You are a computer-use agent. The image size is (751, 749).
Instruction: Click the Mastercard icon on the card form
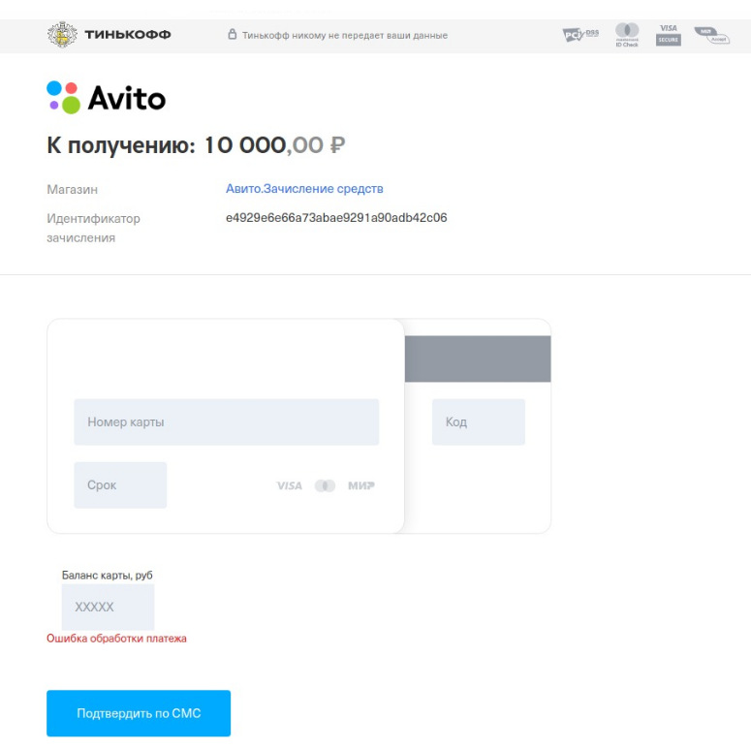[326, 485]
